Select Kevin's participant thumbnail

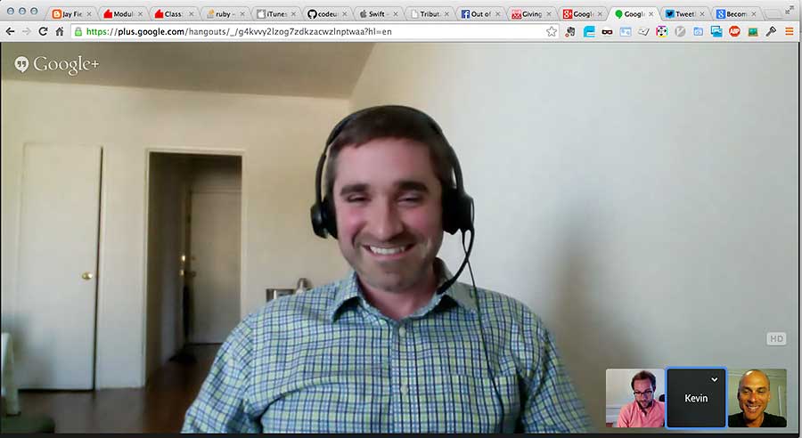pos(696,398)
